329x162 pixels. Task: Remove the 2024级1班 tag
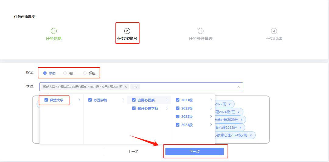coord(238,112)
